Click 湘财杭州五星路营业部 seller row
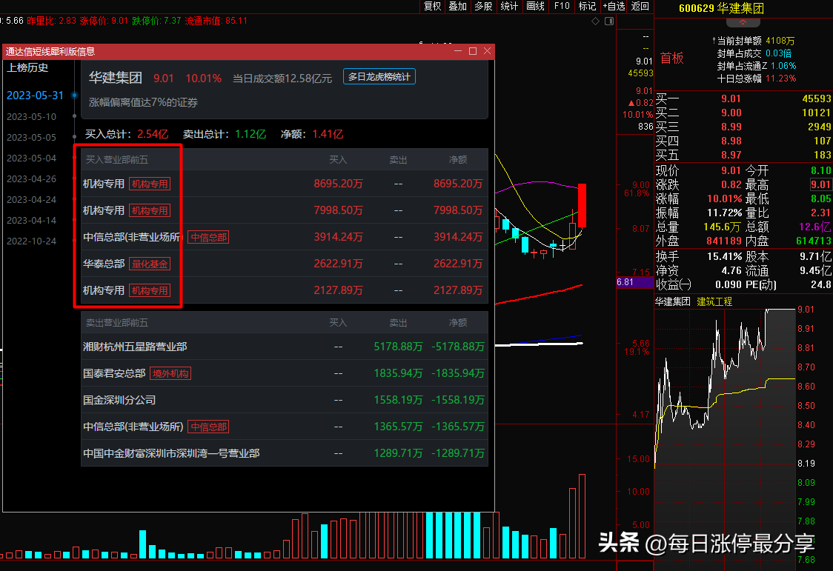Image resolution: width=833 pixels, height=571 pixels. click(285, 347)
